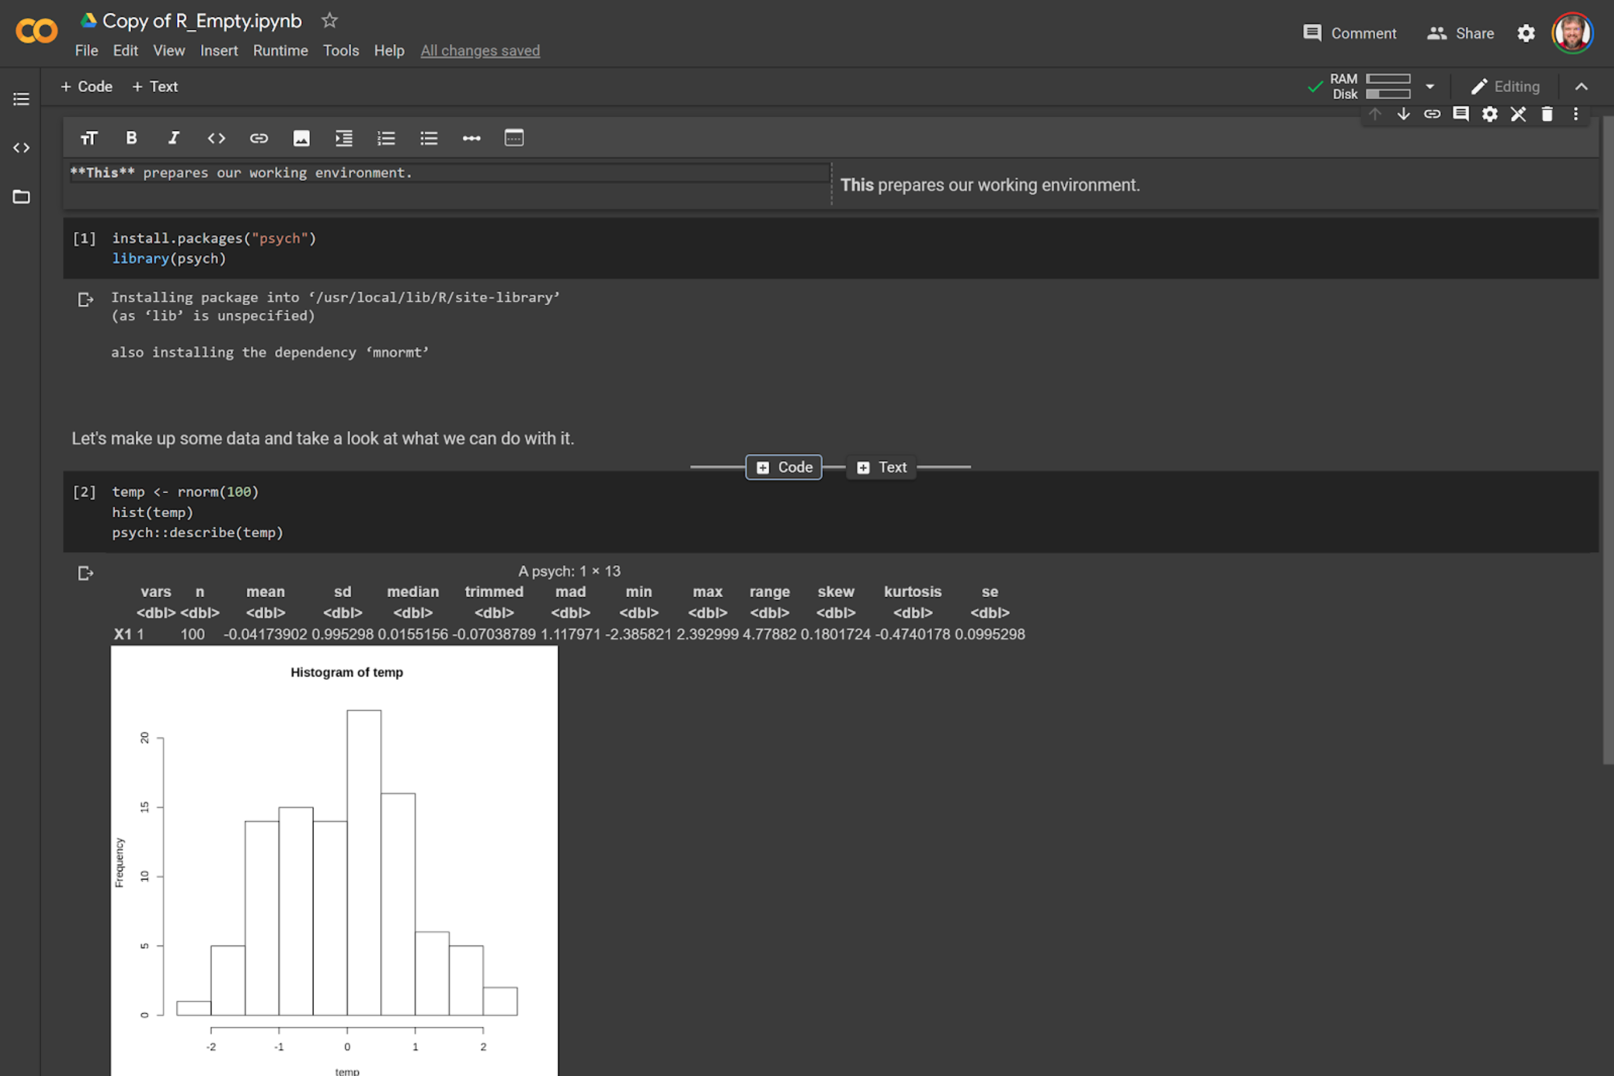Image resolution: width=1614 pixels, height=1076 pixels.
Task: Open the Runtime menu
Action: tap(280, 51)
